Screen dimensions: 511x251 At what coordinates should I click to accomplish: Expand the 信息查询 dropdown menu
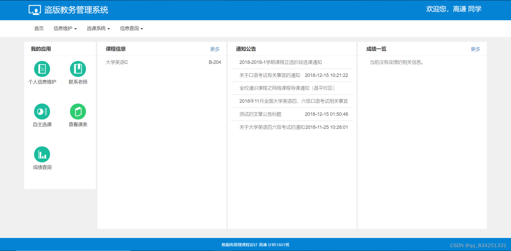pyautogui.click(x=131, y=28)
